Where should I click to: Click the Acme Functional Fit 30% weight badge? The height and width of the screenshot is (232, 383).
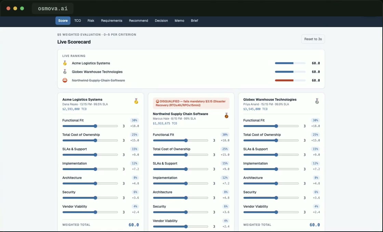(135, 120)
